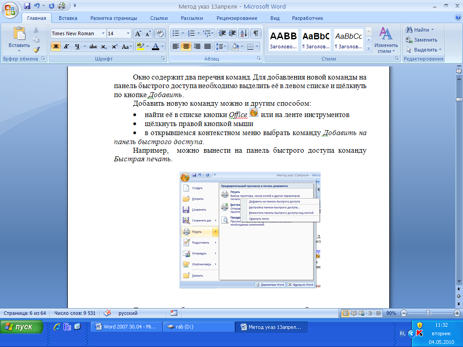
Task: Align text right
Action: [x=197, y=47]
